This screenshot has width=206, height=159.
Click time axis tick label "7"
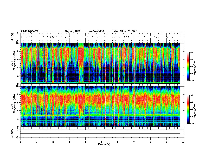coord(134,142)
